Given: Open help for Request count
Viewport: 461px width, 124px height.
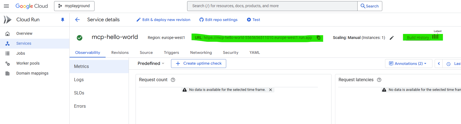Looking at the screenshot, I should pyautogui.click(x=173, y=80).
